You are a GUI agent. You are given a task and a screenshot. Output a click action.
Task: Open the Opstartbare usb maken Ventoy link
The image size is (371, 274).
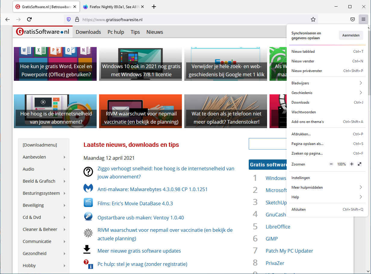point(140,218)
